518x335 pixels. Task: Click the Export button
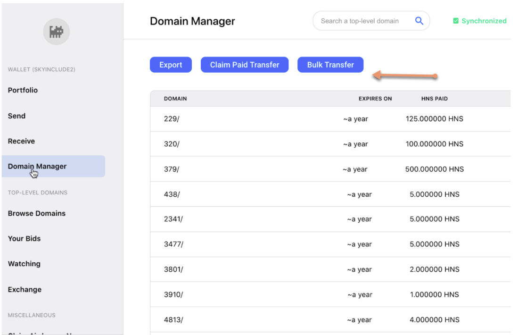point(171,65)
